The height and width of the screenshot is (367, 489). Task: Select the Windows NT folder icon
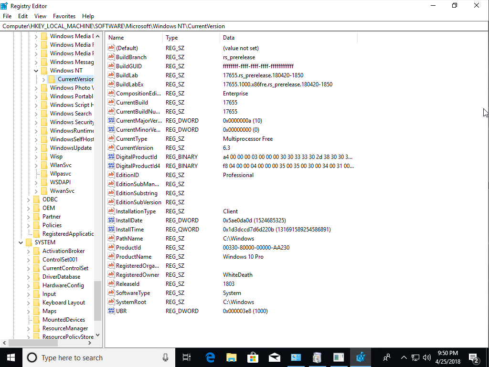[44, 71]
